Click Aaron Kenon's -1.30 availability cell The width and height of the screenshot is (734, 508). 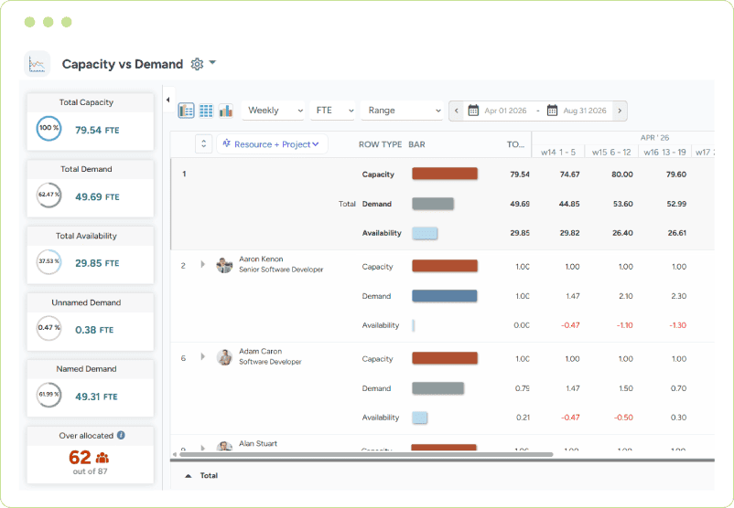point(677,325)
